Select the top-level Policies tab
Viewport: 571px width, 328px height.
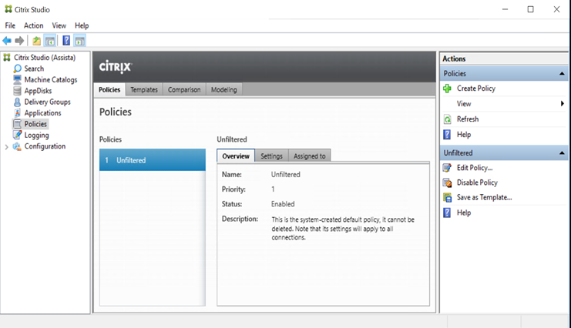[109, 89]
